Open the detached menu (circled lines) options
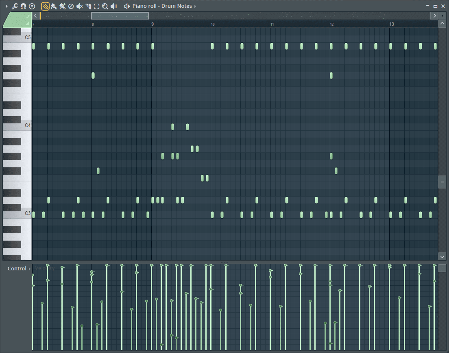Image resolution: width=449 pixels, height=353 pixels. (x=32, y=6)
